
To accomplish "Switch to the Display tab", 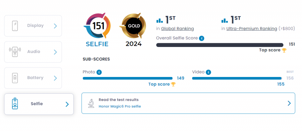I will point(33,26).
